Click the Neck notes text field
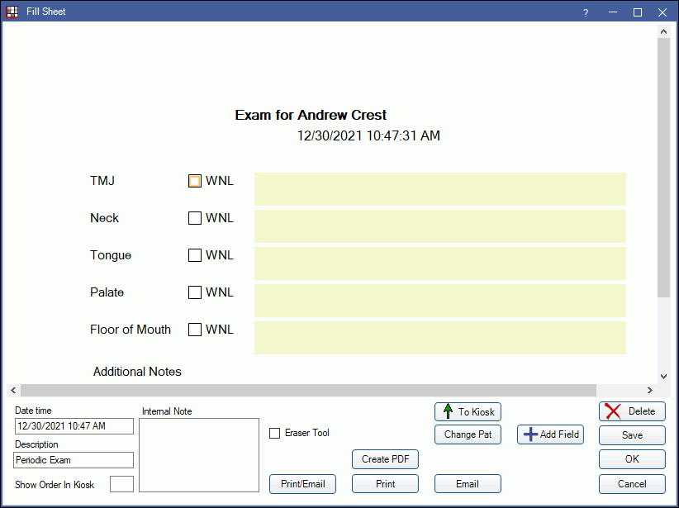The height and width of the screenshot is (508, 679). [x=440, y=226]
